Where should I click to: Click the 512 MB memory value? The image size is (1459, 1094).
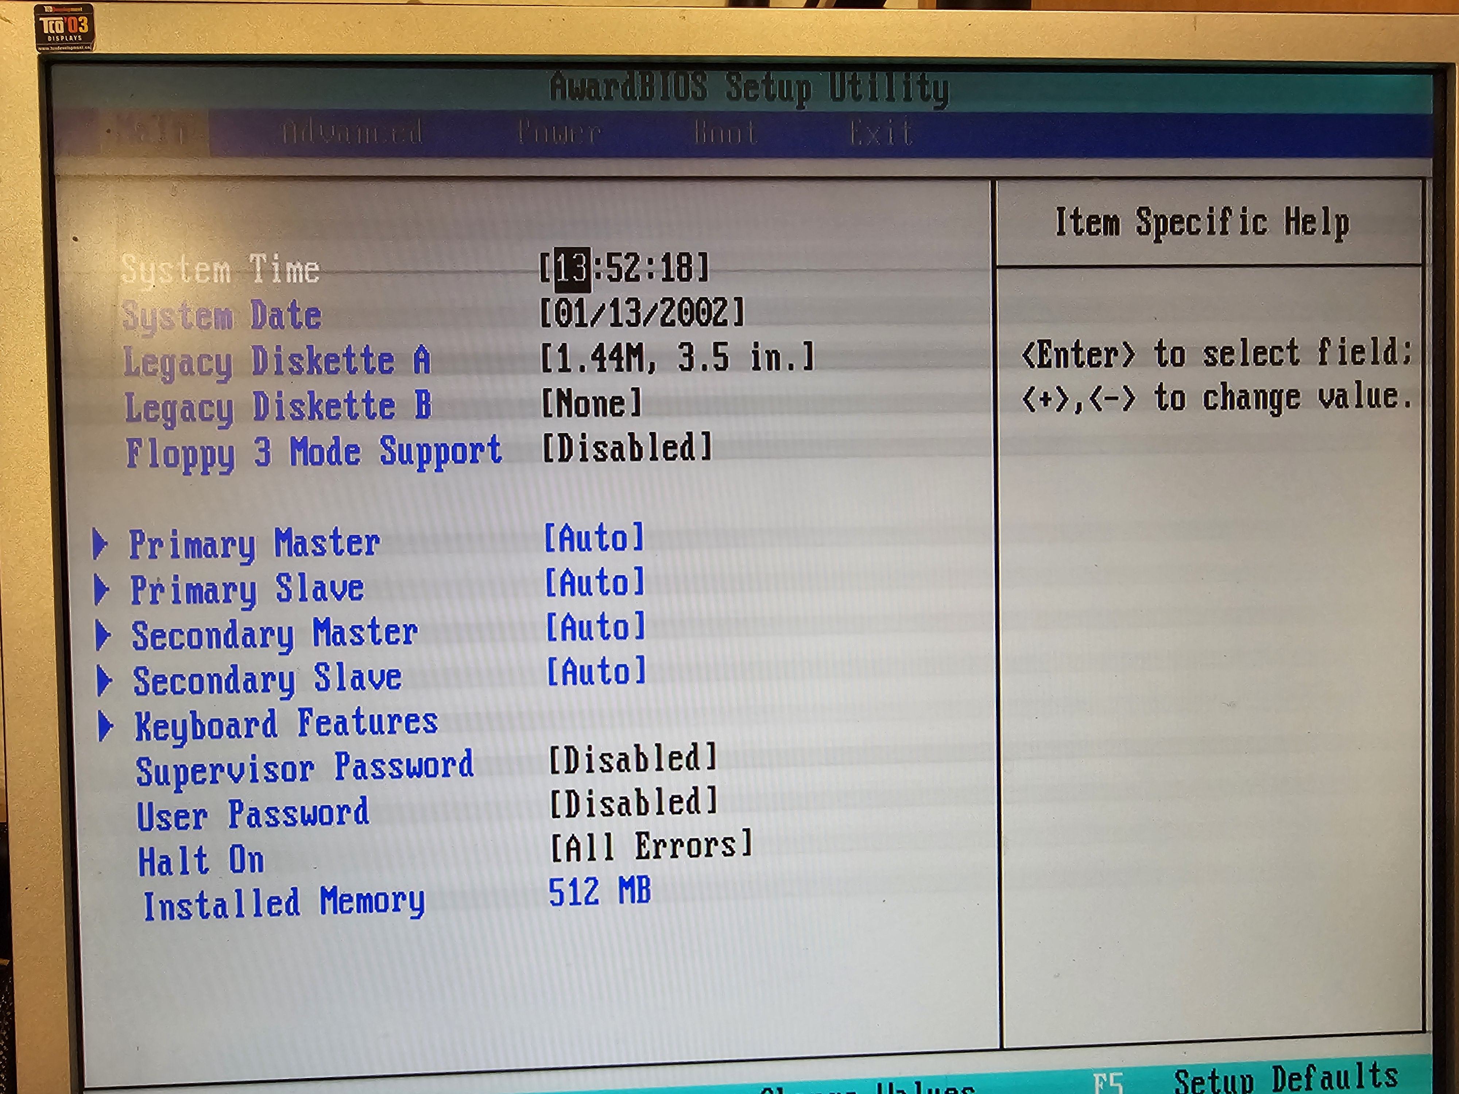(x=600, y=892)
